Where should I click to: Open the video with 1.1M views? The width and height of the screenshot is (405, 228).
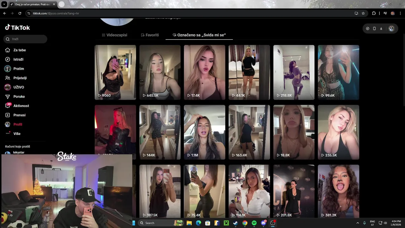(204, 132)
